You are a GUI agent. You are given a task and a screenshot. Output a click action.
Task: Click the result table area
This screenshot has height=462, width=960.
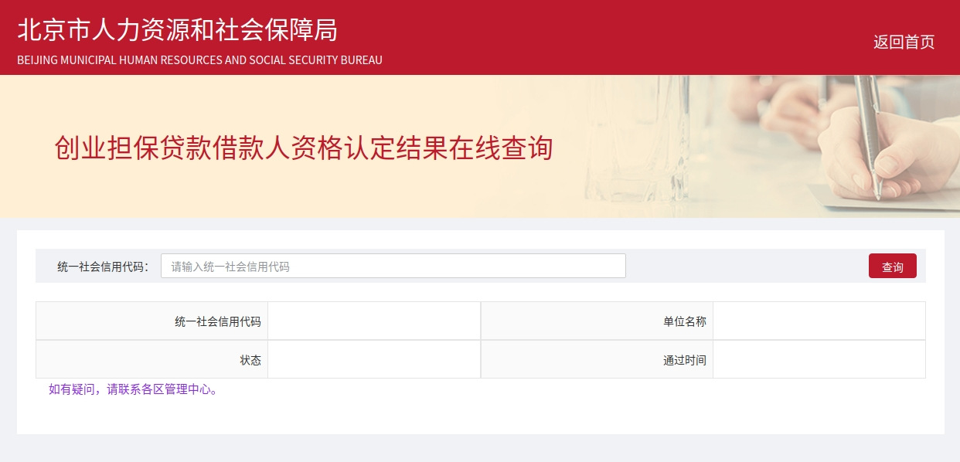pyautogui.click(x=480, y=340)
